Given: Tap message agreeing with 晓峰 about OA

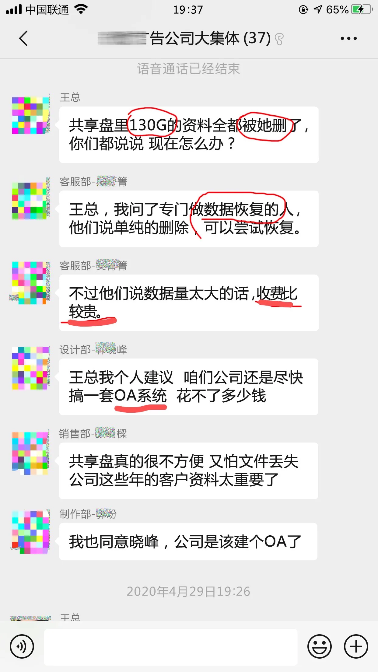Looking at the screenshot, I should tap(188, 541).
